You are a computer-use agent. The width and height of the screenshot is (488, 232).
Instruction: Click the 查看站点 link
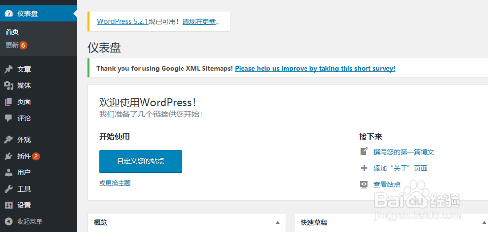[x=387, y=184]
